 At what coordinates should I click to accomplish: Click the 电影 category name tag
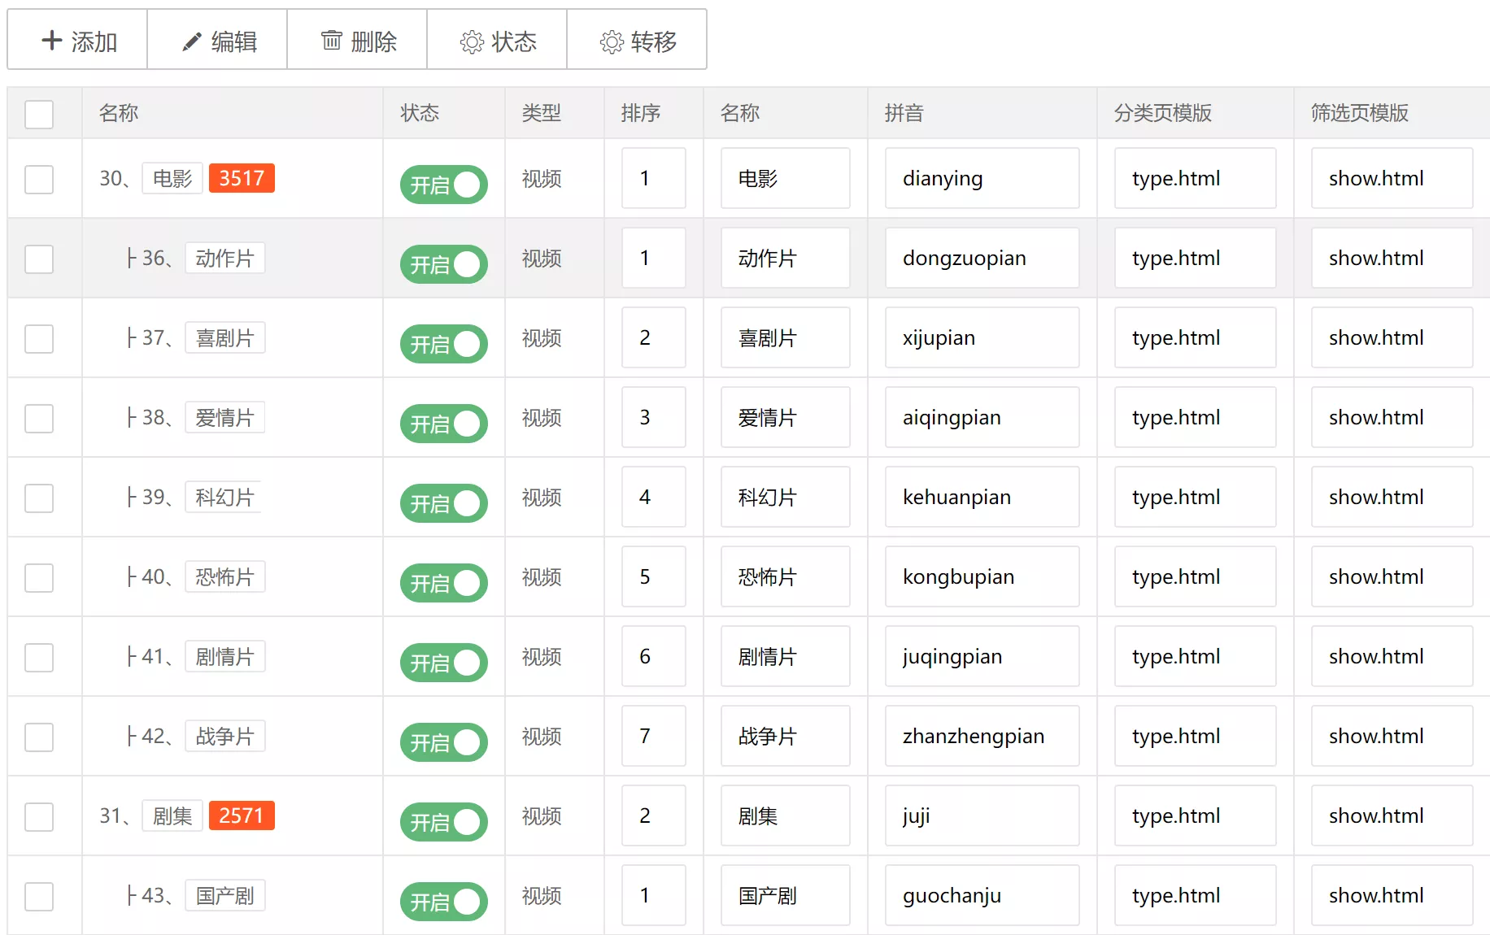172,178
